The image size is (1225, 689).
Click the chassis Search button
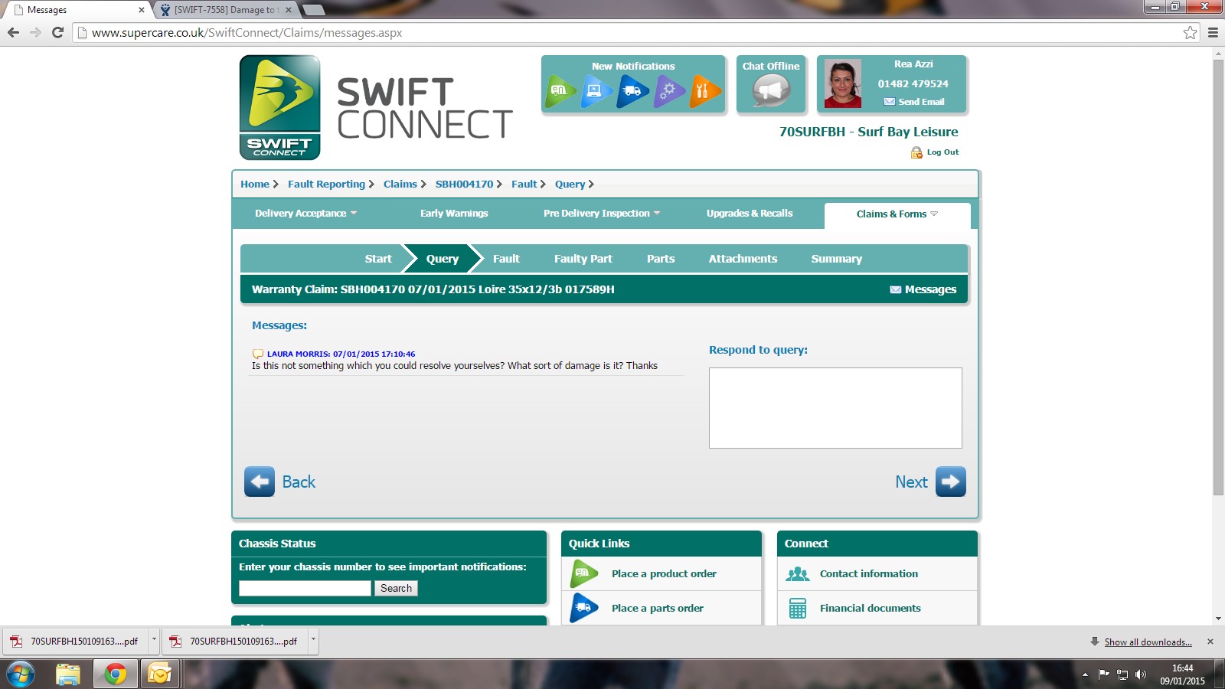[x=396, y=588]
